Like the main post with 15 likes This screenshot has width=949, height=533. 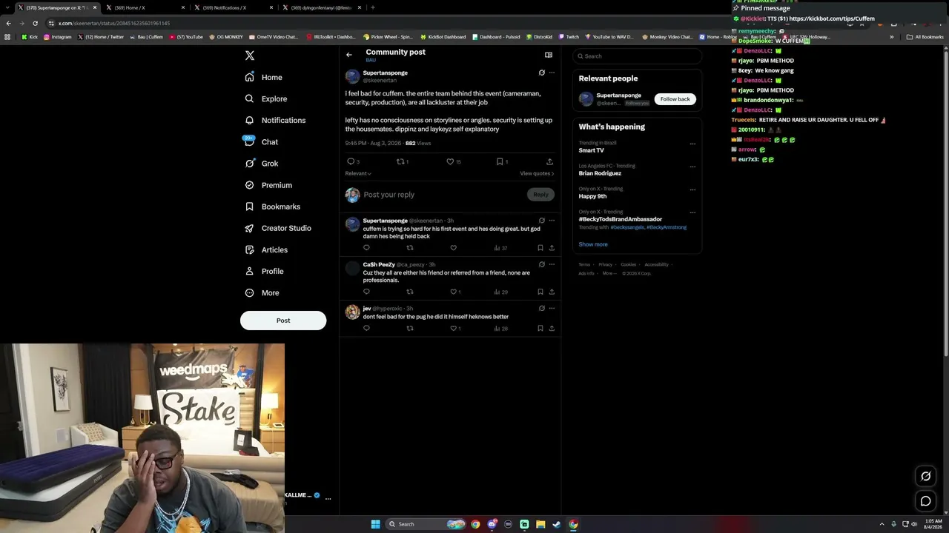pos(450,161)
